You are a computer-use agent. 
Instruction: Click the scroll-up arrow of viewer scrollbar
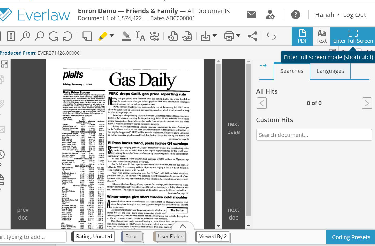point(218,61)
